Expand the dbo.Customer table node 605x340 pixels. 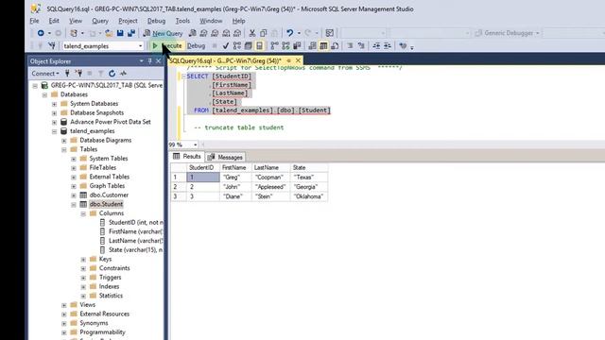point(74,195)
